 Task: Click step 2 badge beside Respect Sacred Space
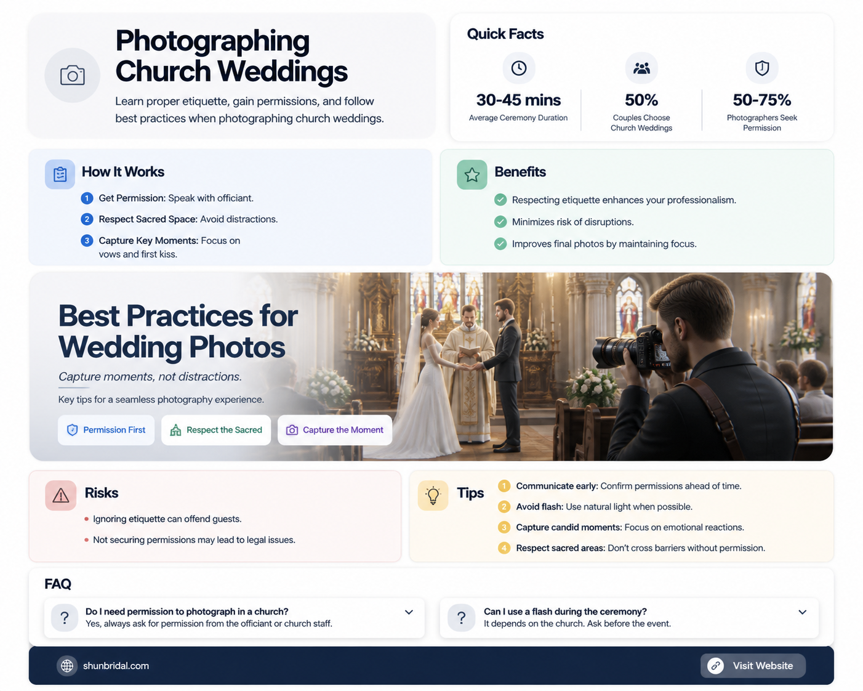(87, 219)
